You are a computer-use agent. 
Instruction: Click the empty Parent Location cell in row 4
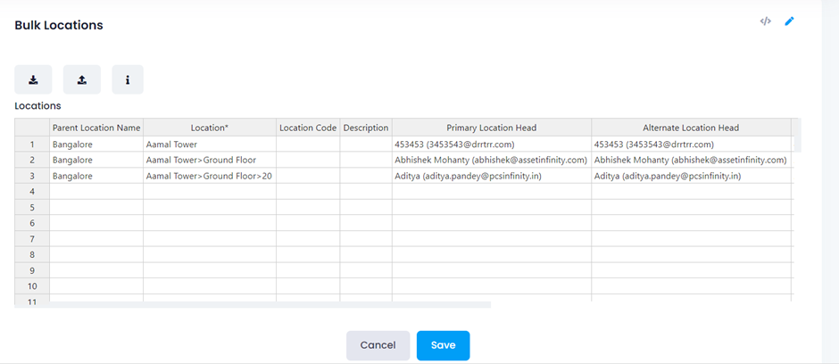[96, 191]
